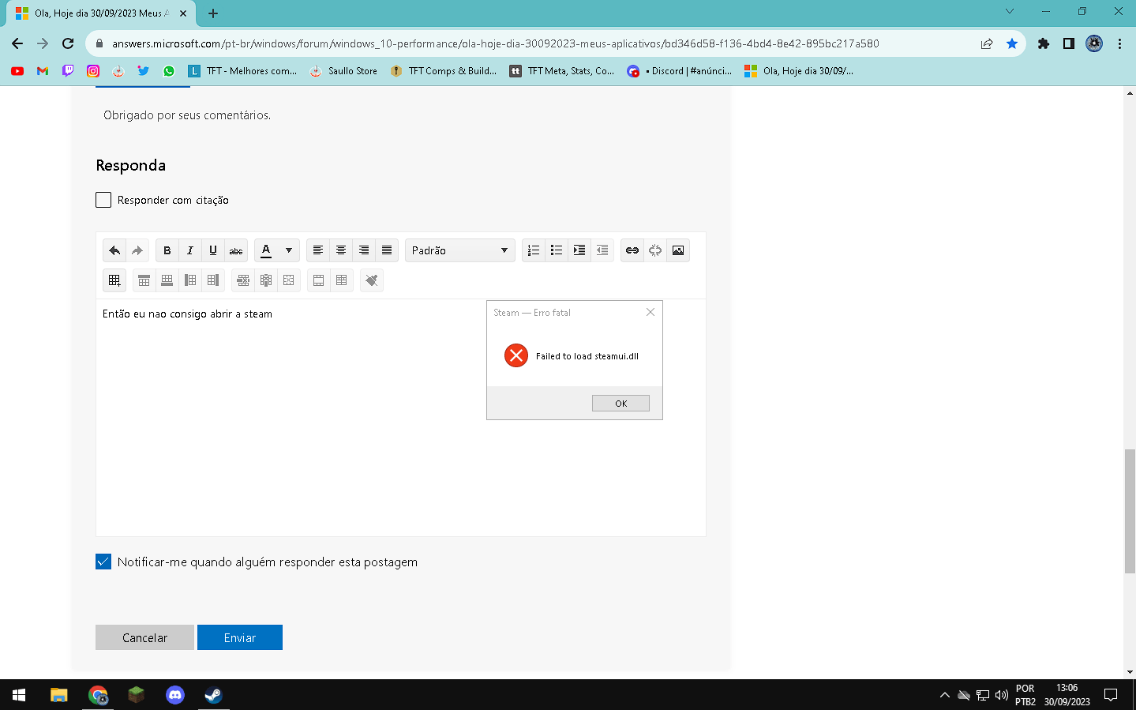Screen dimensions: 1136x710
Task: Show hidden system tray icons
Action: [944, 695]
